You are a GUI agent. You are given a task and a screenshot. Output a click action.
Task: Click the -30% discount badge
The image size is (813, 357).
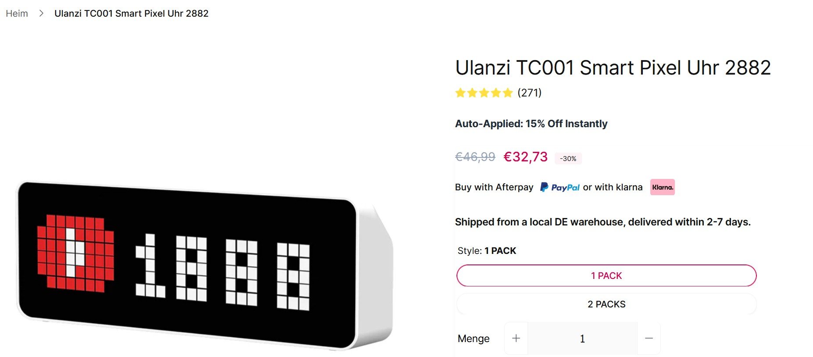(x=568, y=159)
